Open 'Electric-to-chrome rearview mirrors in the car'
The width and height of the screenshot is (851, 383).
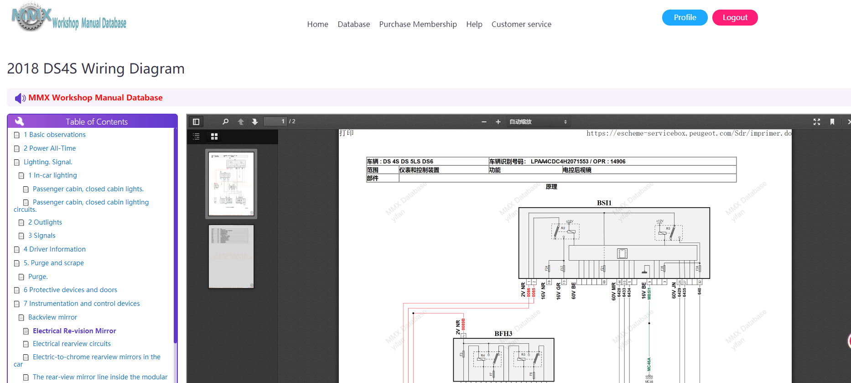tap(87, 360)
